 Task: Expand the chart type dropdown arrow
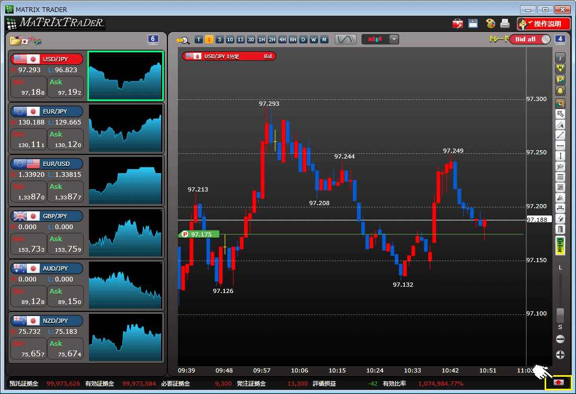pyautogui.click(x=394, y=39)
